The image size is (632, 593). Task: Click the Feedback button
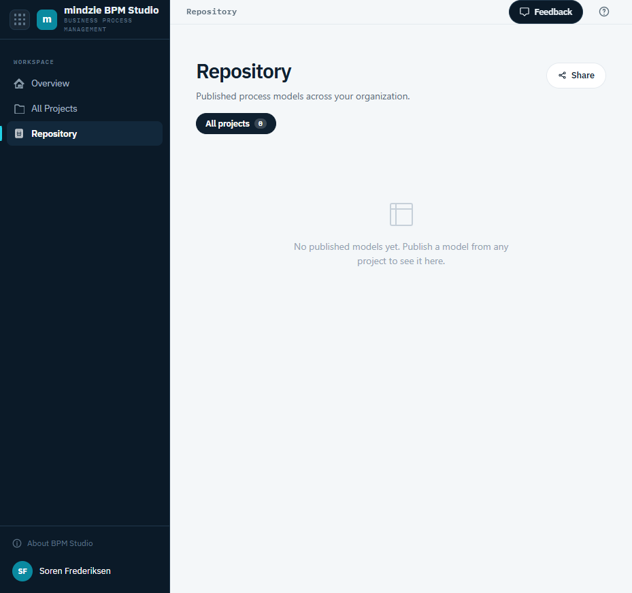(x=546, y=12)
